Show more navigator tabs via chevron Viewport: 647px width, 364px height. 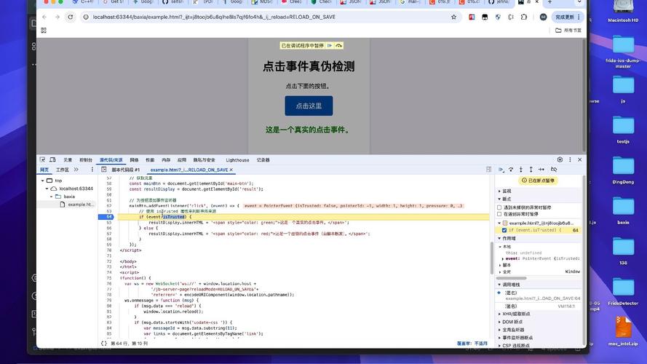(76, 170)
